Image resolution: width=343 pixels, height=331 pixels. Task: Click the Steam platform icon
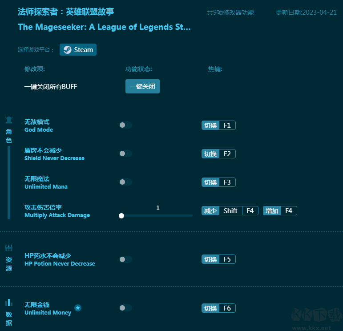click(x=67, y=50)
